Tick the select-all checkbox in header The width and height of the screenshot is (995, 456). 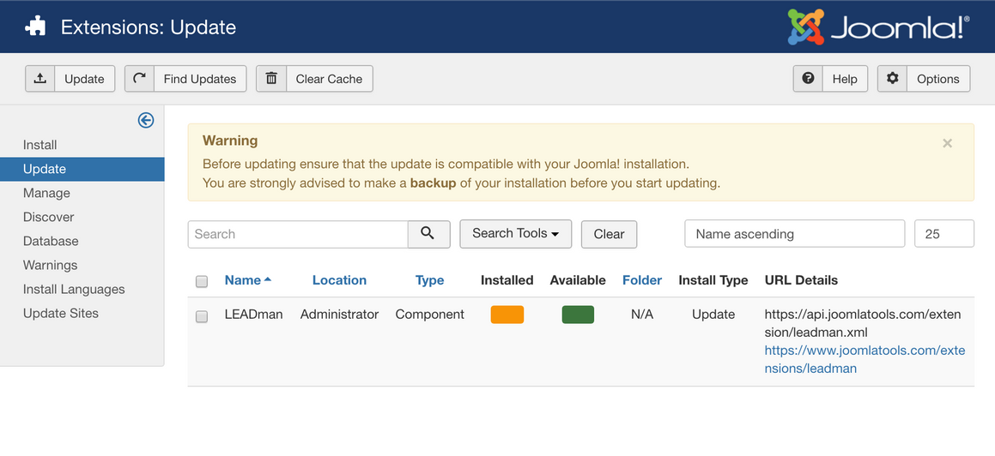point(202,281)
